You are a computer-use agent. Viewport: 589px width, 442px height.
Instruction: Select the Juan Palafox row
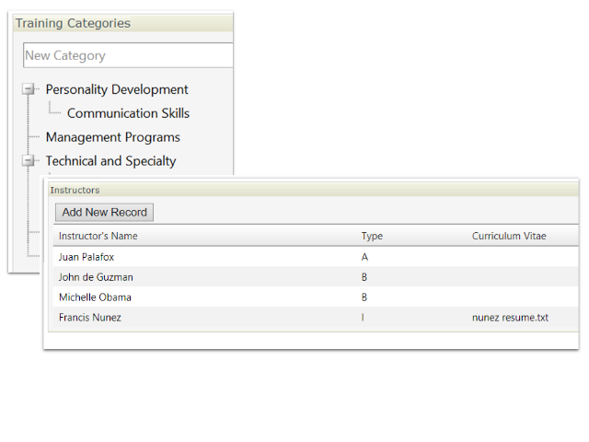(316, 257)
